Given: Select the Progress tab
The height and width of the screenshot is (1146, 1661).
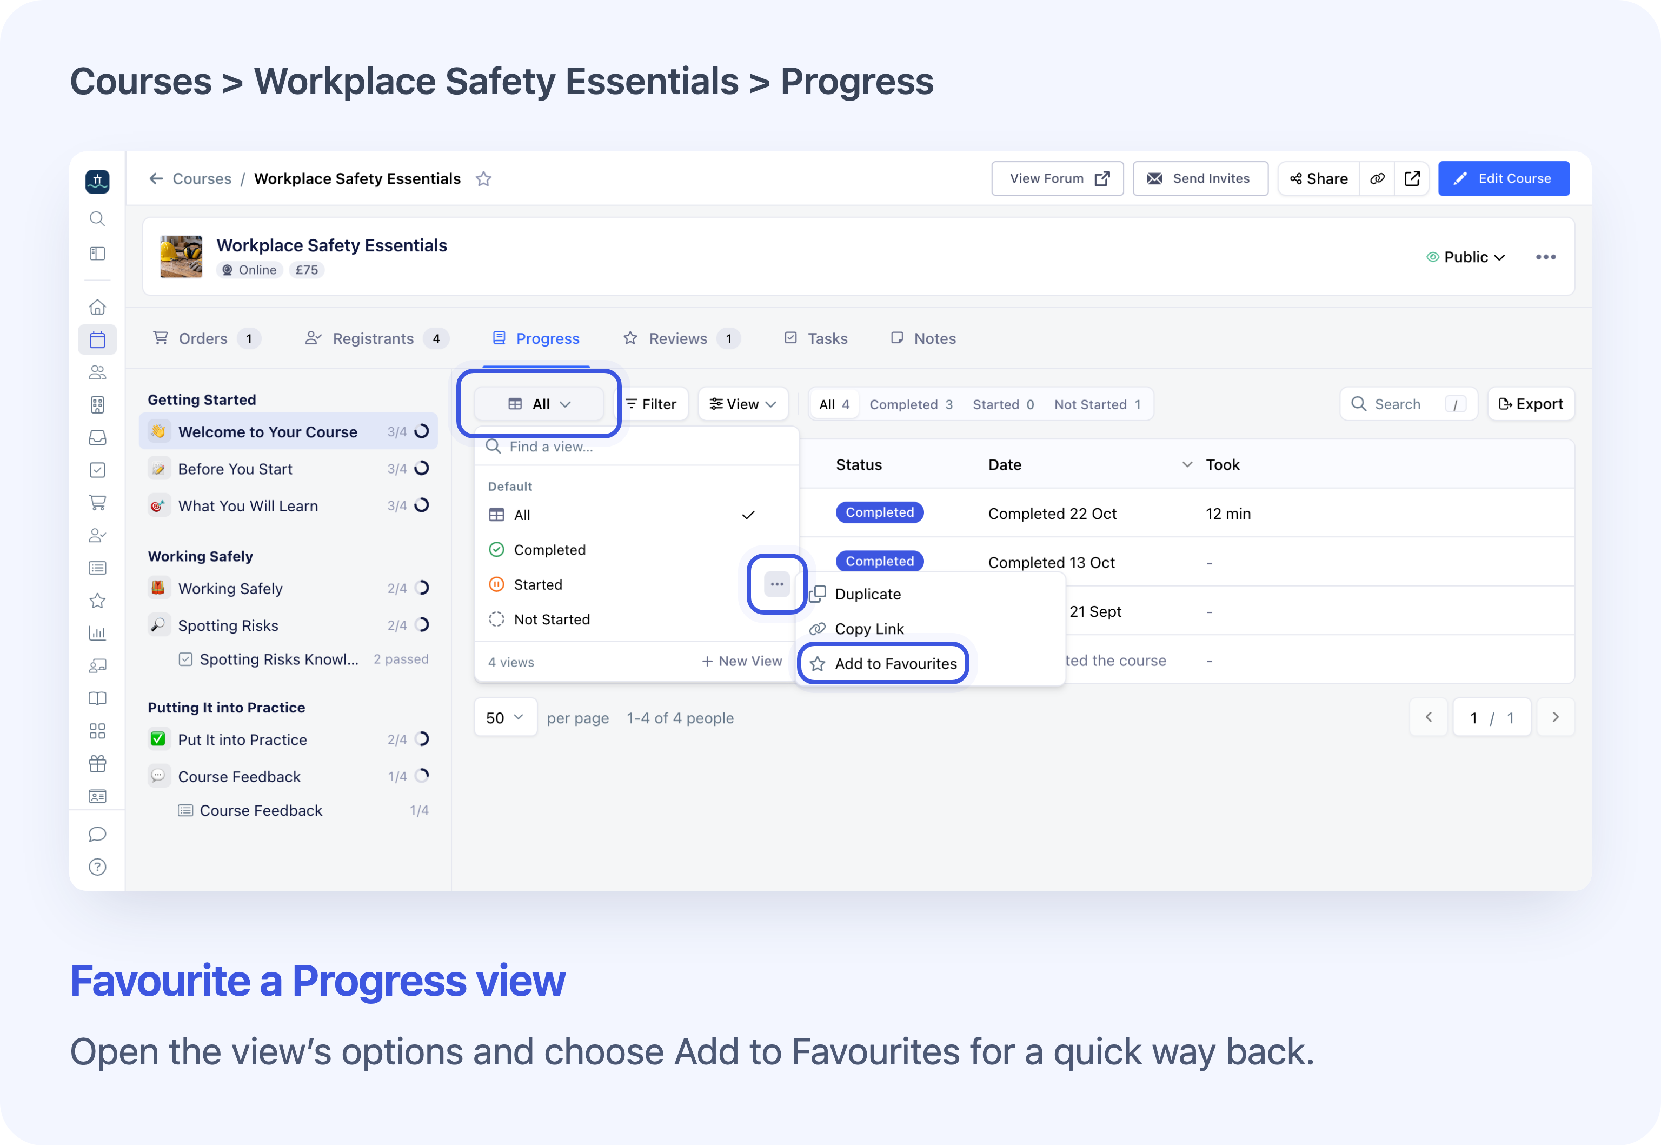Looking at the screenshot, I should tap(536, 338).
